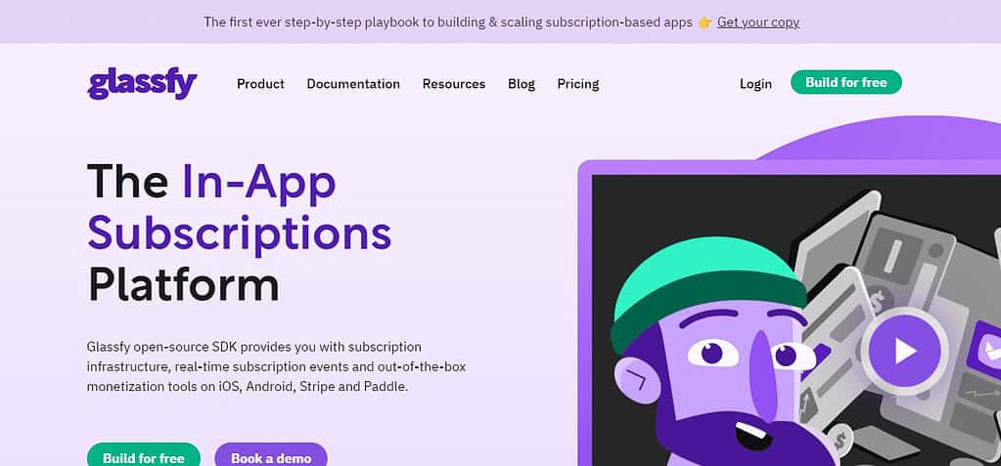Click the Book a demo button

point(271,456)
